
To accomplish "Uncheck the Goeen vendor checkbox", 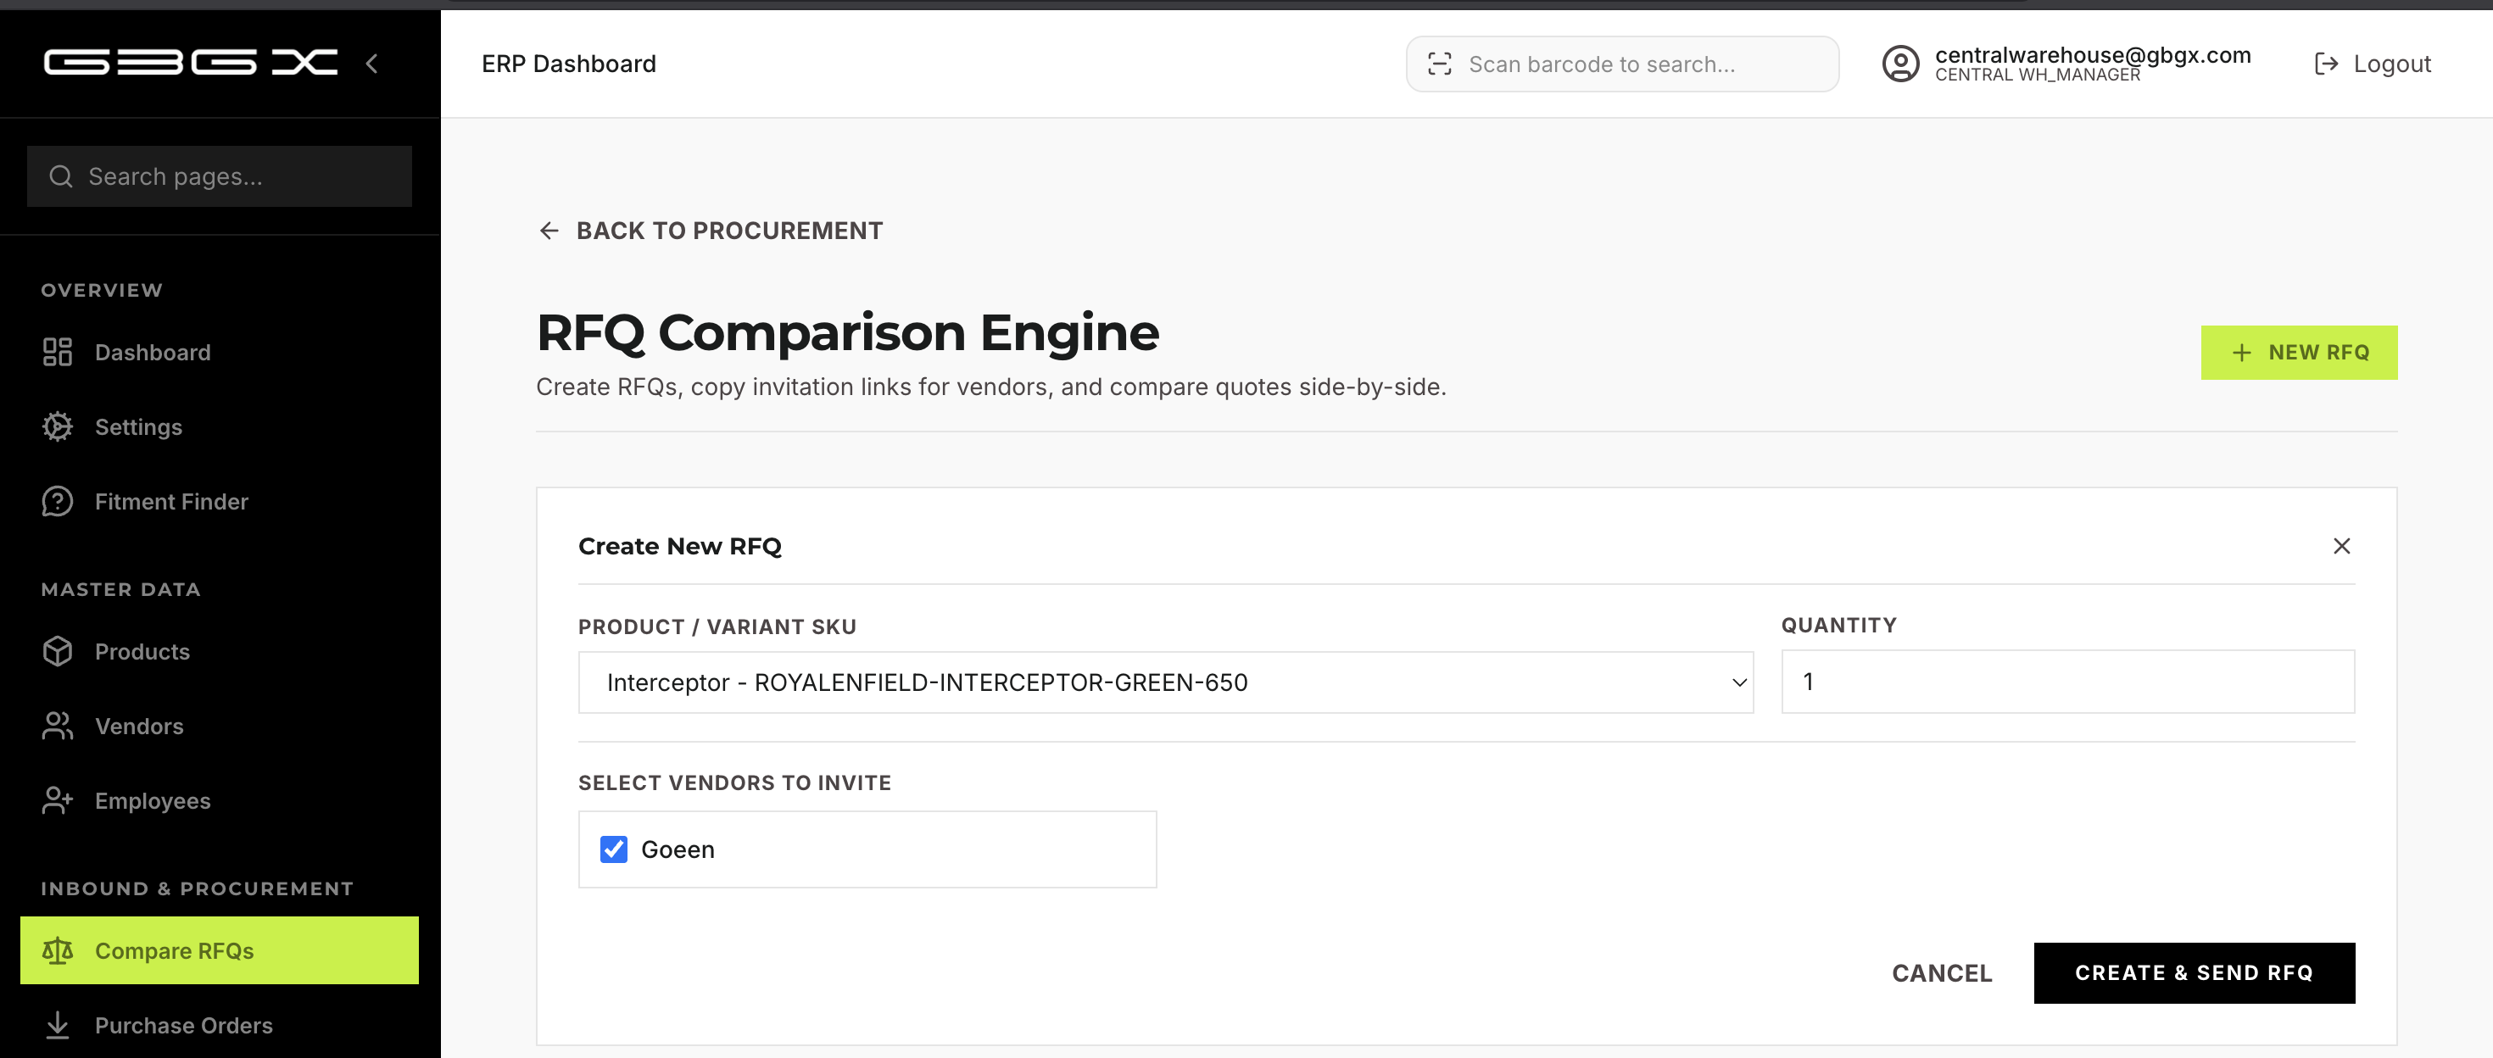I will pos(614,849).
